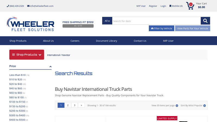Click Login in the top bar
Screen dimensions: 217x122
[x=163, y=6]
